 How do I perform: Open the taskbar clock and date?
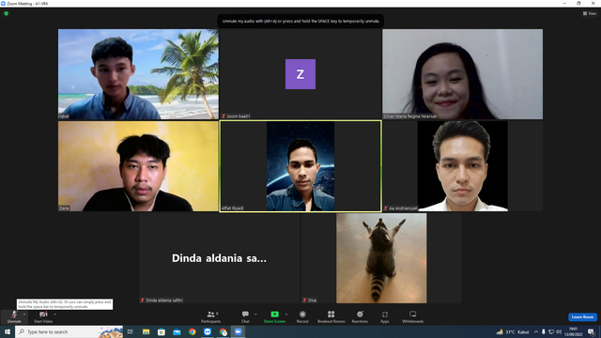pos(574,331)
